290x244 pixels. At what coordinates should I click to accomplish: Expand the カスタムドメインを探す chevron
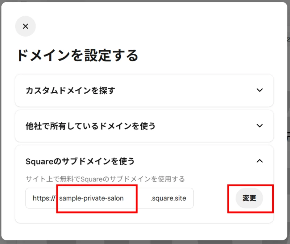pyautogui.click(x=259, y=90)
